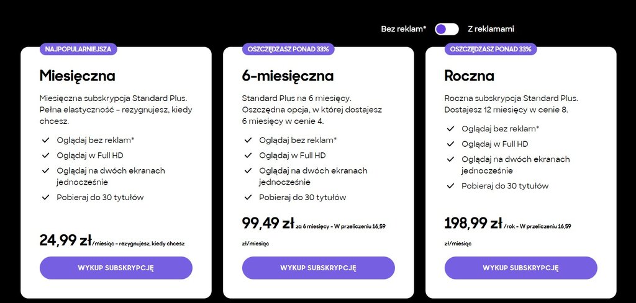Click the OSZCZĘDZASZ PONAD 33% badge on 6-miesięczna
Image resolution: width=636 pixels, height=303 pixels.
288,50
